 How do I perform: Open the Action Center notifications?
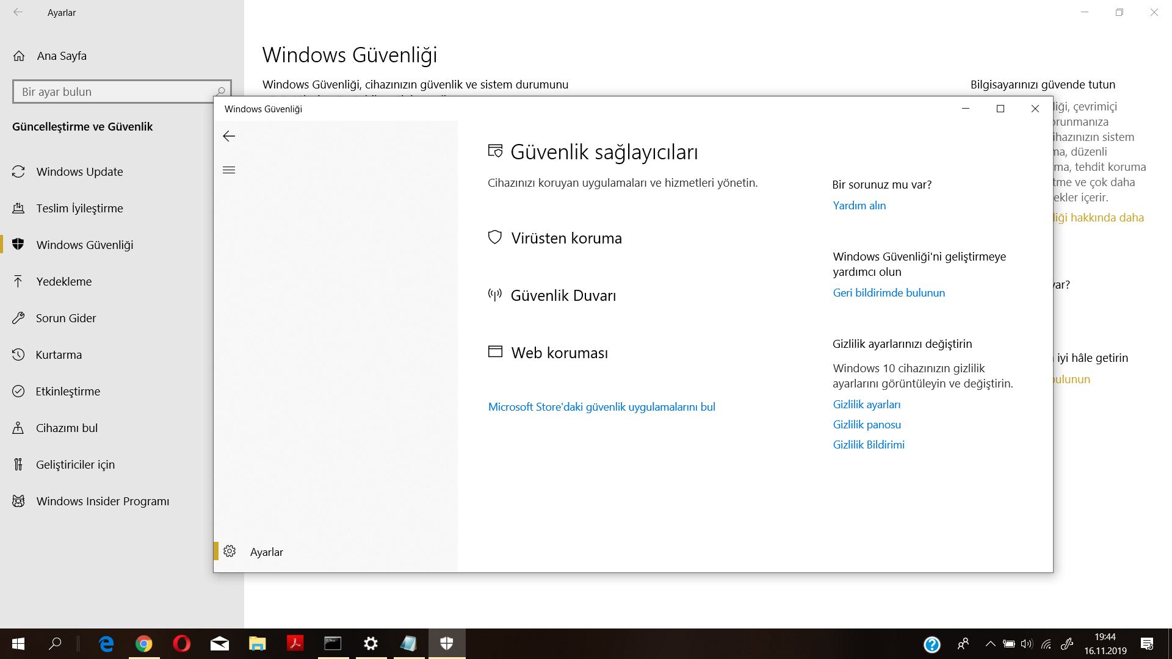click(x=1147, y=644)
